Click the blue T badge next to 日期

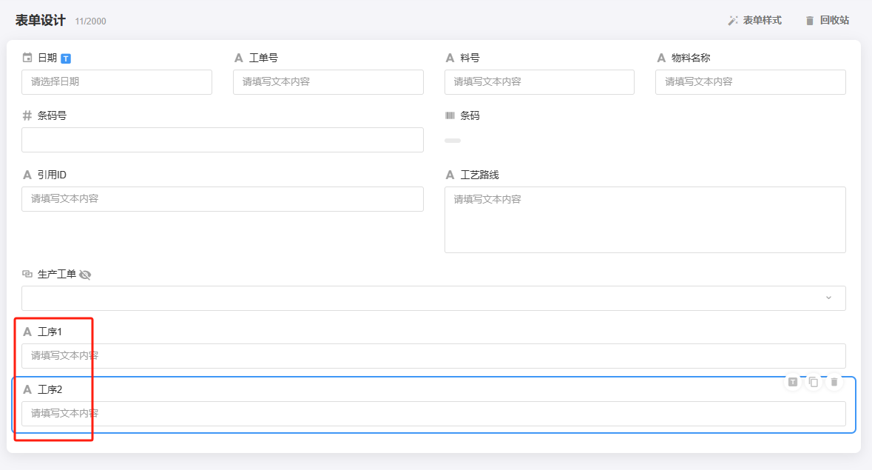pos(66,58)
